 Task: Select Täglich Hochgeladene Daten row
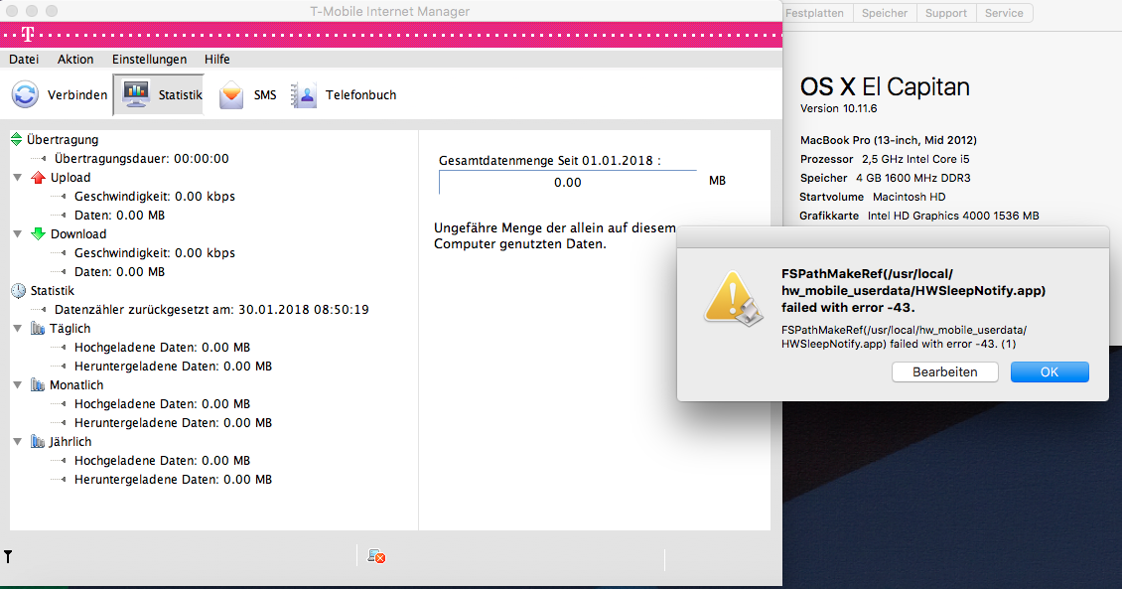[x=163, y=347]
